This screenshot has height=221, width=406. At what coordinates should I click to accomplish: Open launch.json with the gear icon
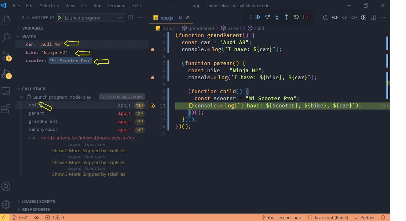click(130, 17)
